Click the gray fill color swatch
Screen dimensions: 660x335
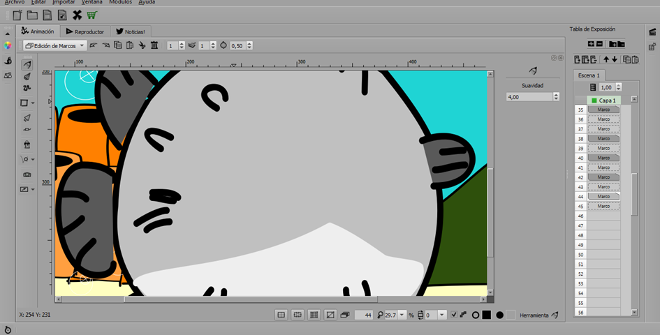coord(511,315)
